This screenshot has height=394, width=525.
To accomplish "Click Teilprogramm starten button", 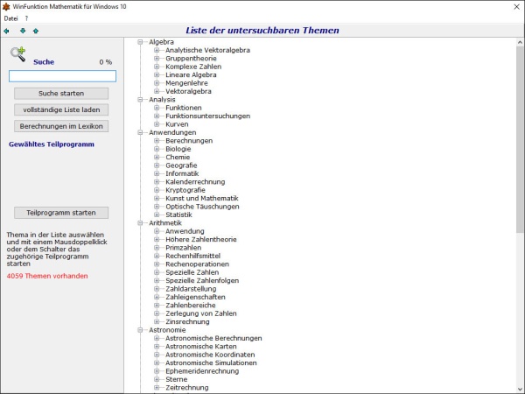I will click(61, 213).
